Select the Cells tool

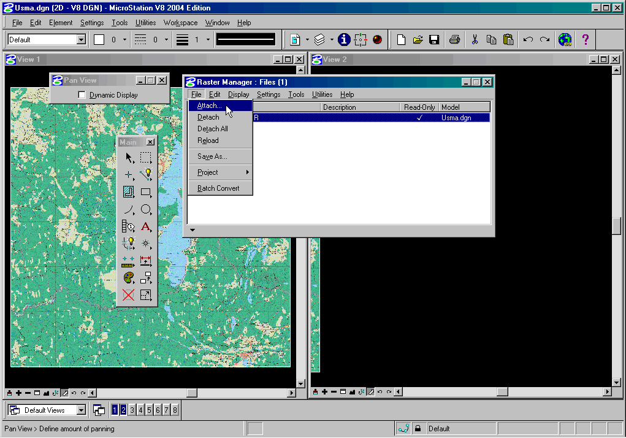pos(146,244)
